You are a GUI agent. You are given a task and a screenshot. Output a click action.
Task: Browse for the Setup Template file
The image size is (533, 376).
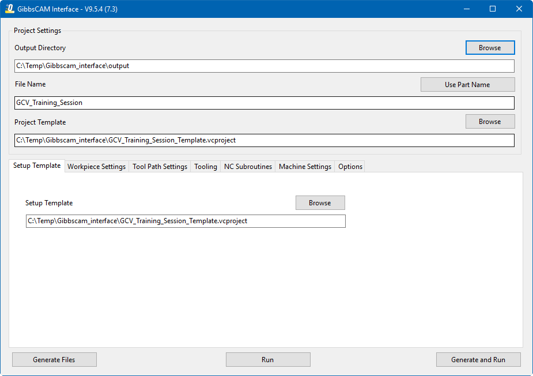point(320,203)
